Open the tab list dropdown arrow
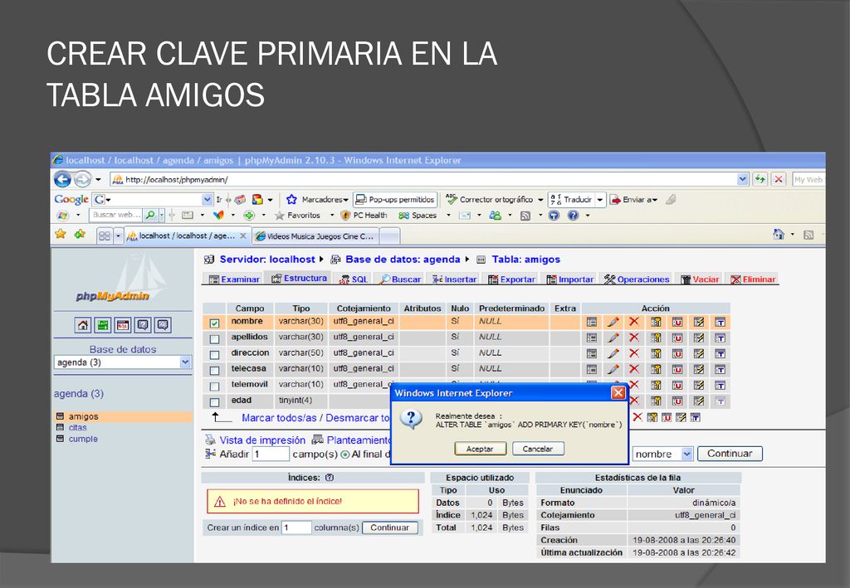 (118, 236)
